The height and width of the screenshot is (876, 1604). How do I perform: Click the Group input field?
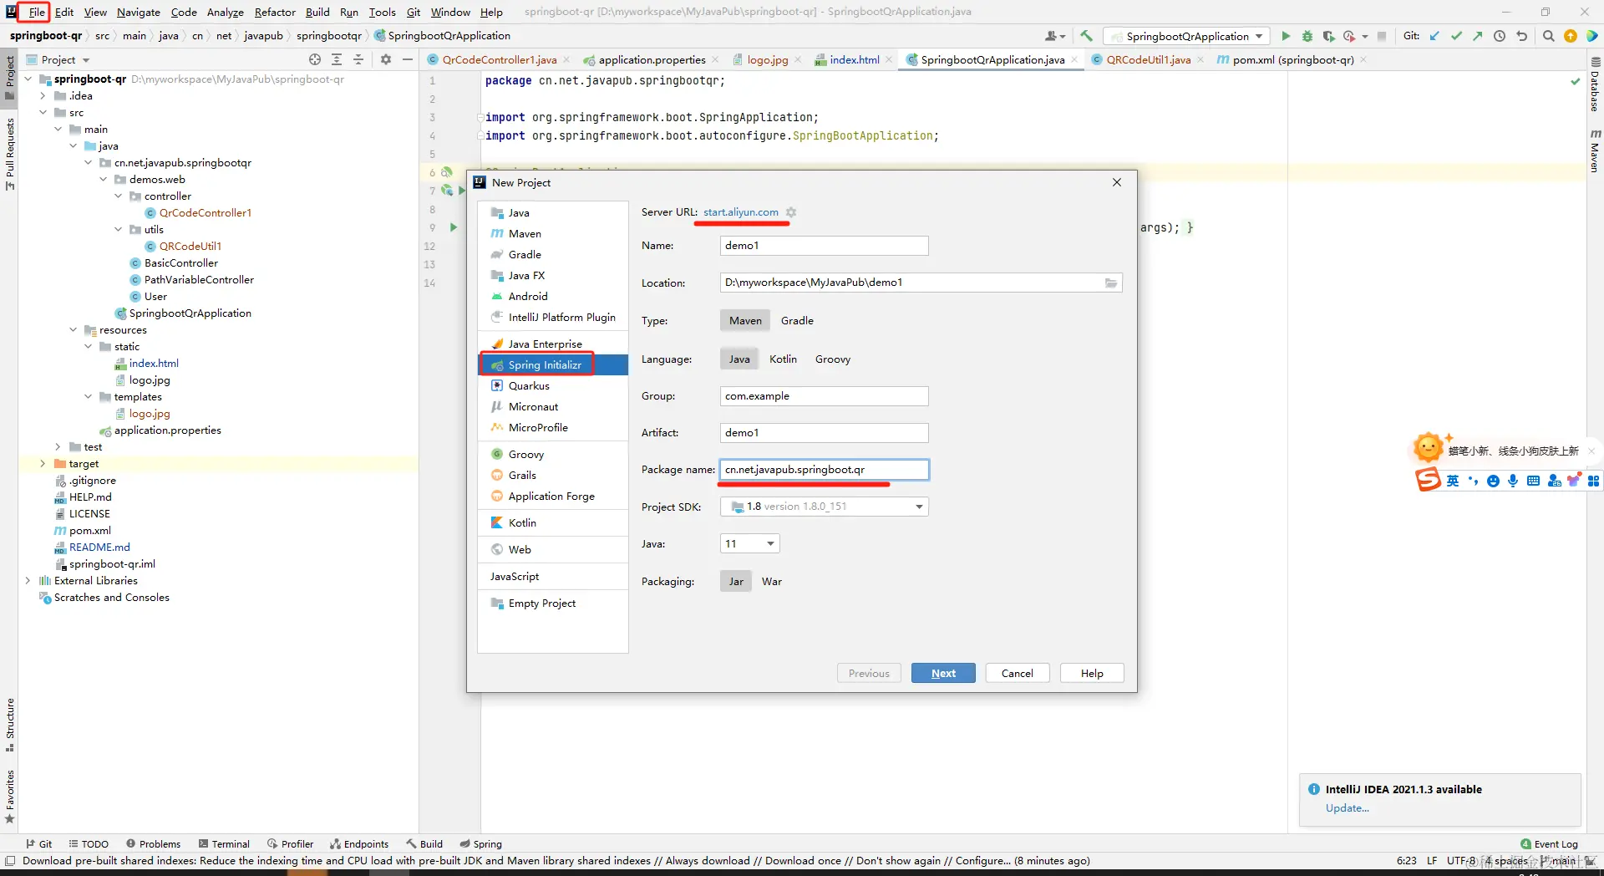click(x=824, y=396)
